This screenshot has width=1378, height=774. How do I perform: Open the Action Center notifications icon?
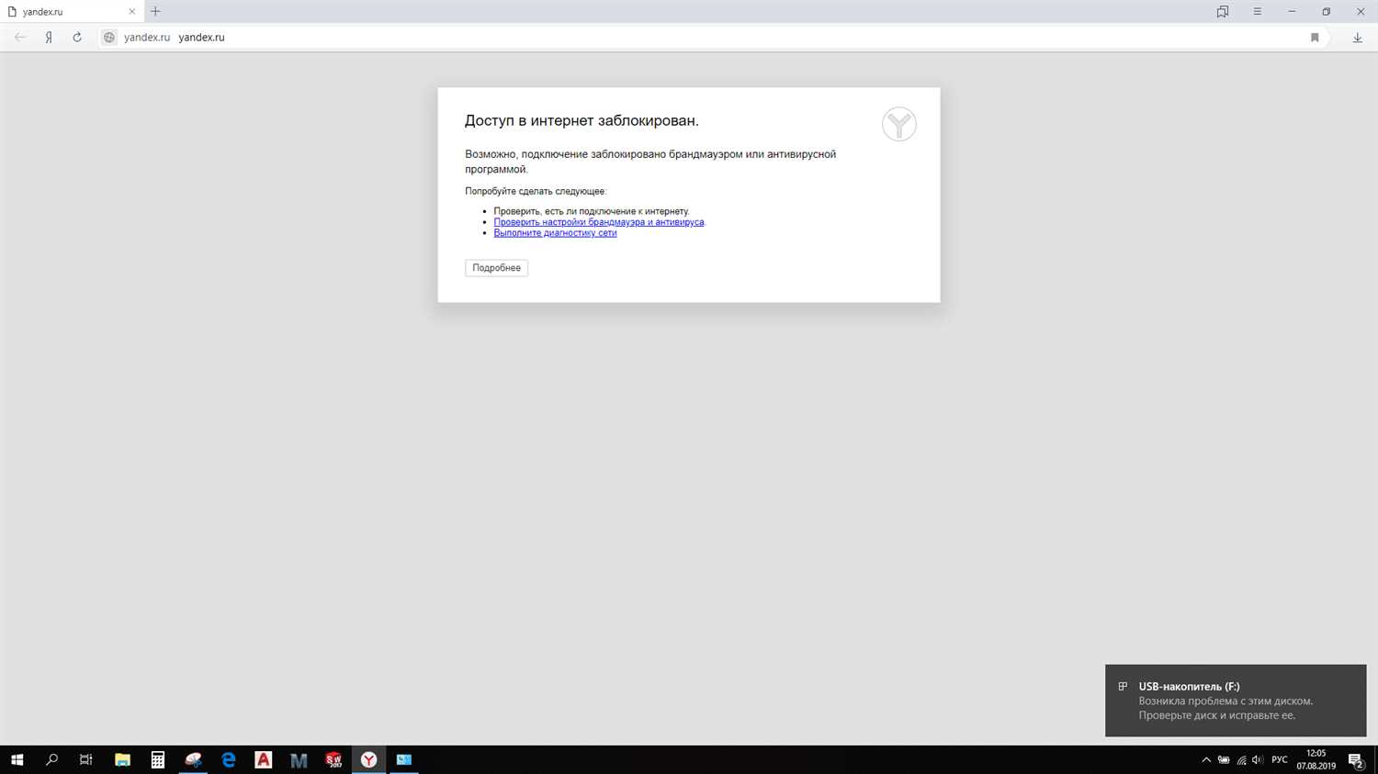[x=1356, y=760]
